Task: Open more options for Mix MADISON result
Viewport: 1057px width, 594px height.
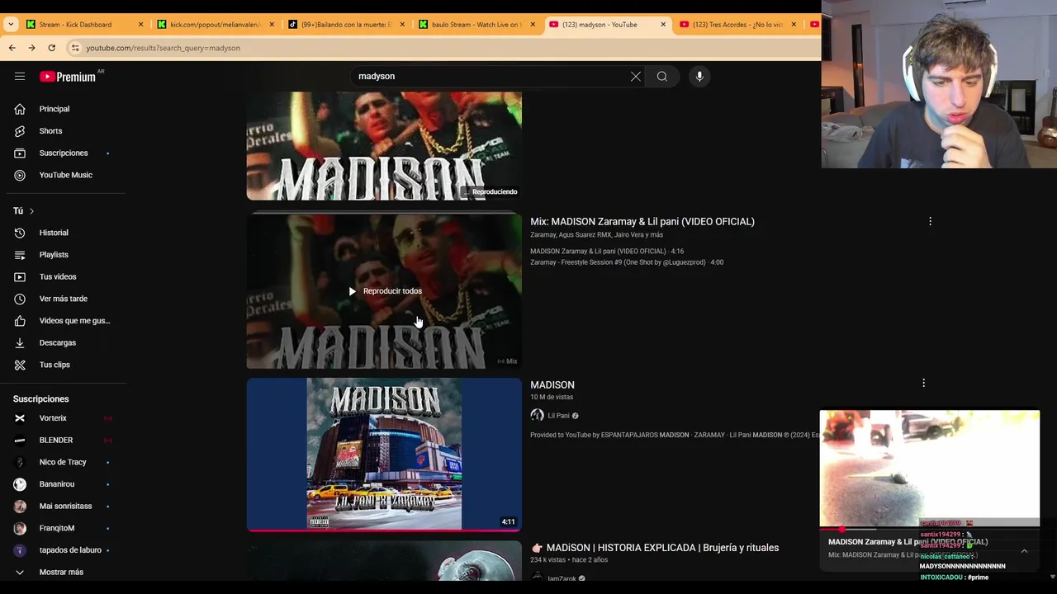Action: (x=930, y=221)
